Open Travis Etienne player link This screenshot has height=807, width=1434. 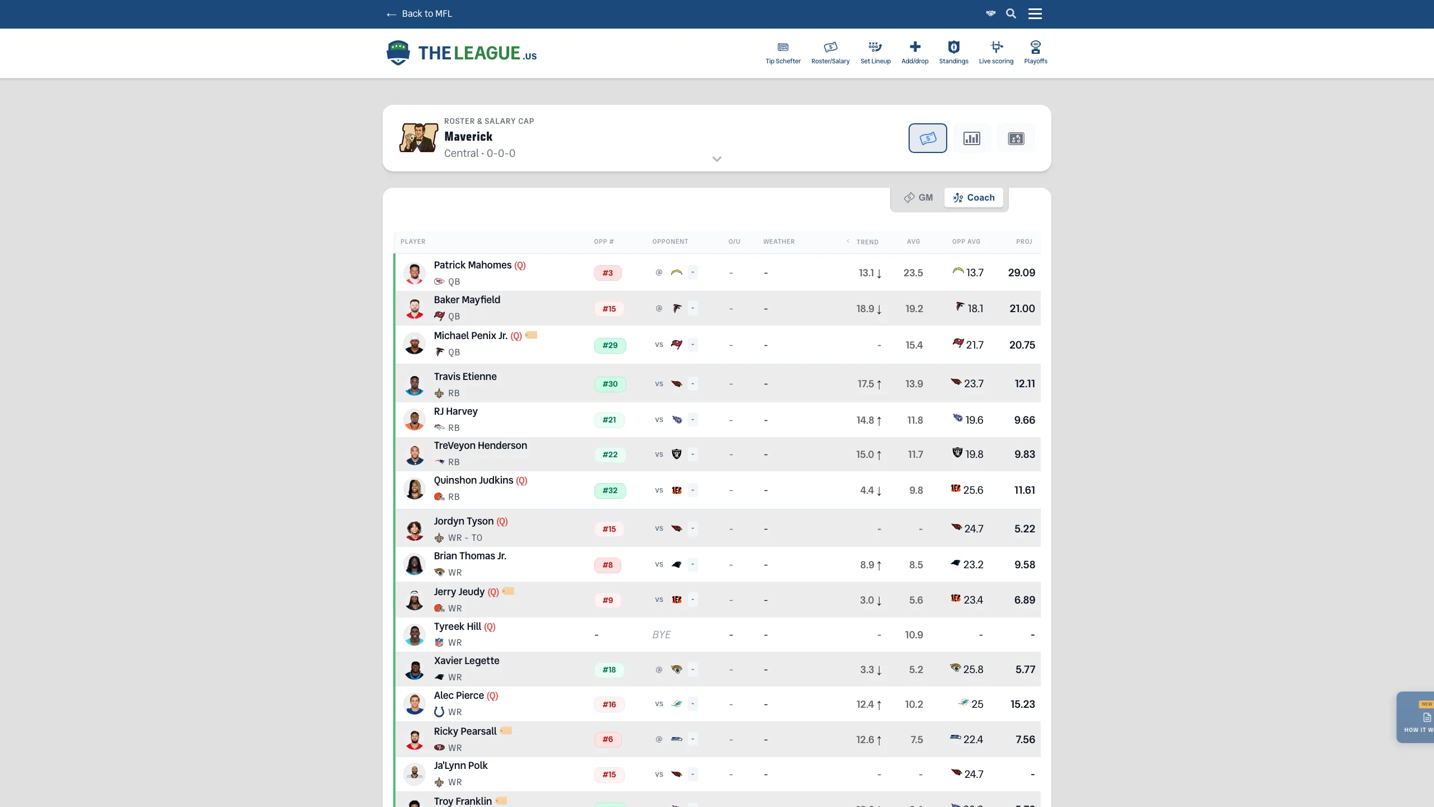click(465, 377)
